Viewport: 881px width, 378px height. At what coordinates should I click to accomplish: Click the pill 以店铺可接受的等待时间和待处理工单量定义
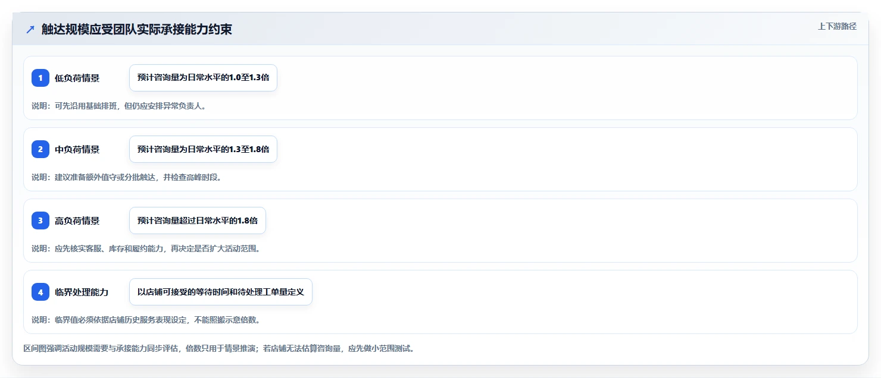[x=221, y=292]
